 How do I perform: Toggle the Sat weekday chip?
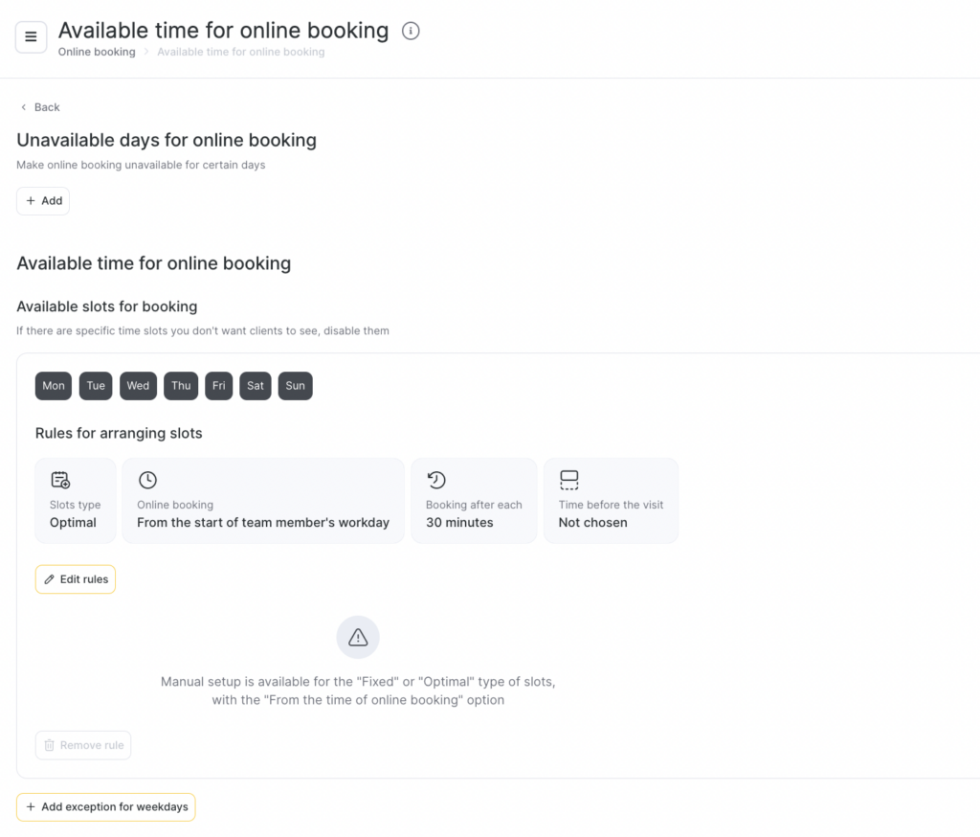256,386
